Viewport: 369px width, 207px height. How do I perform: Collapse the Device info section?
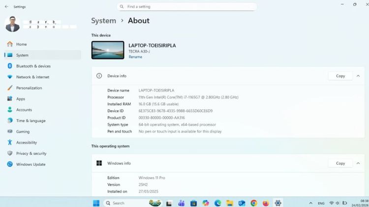click(358, 76)
